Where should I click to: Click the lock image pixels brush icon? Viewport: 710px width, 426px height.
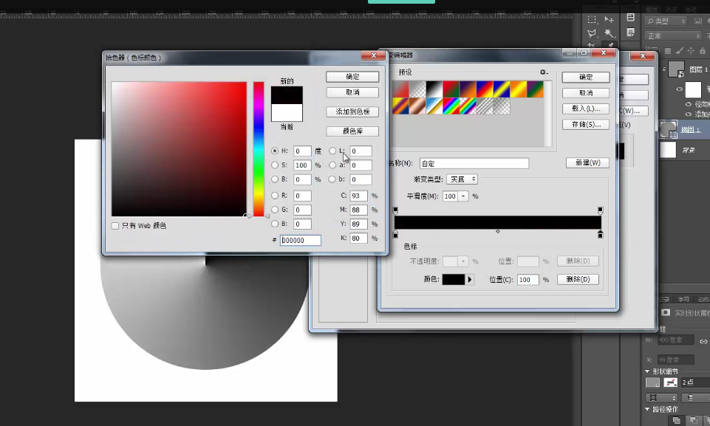coord(680,51)
